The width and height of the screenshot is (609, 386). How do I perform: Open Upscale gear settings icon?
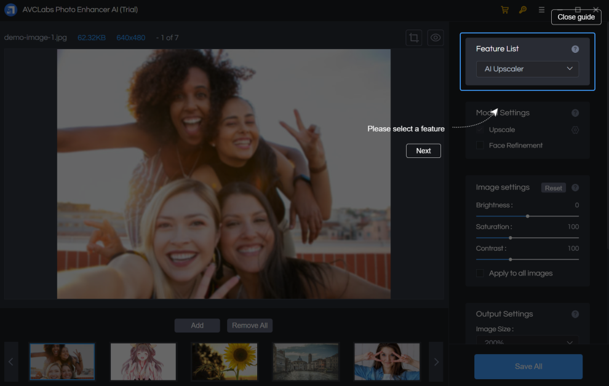click(575, 130)
